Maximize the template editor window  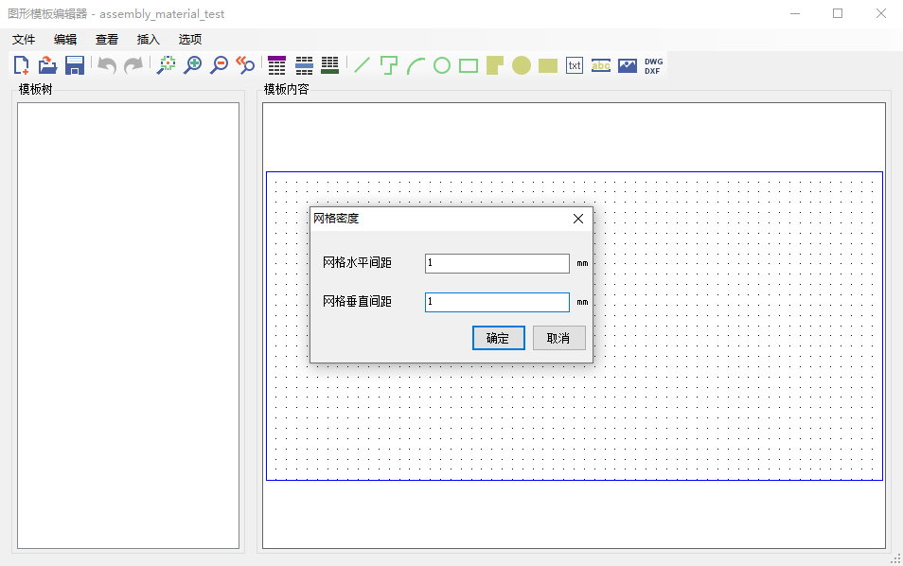click(838, 13)
